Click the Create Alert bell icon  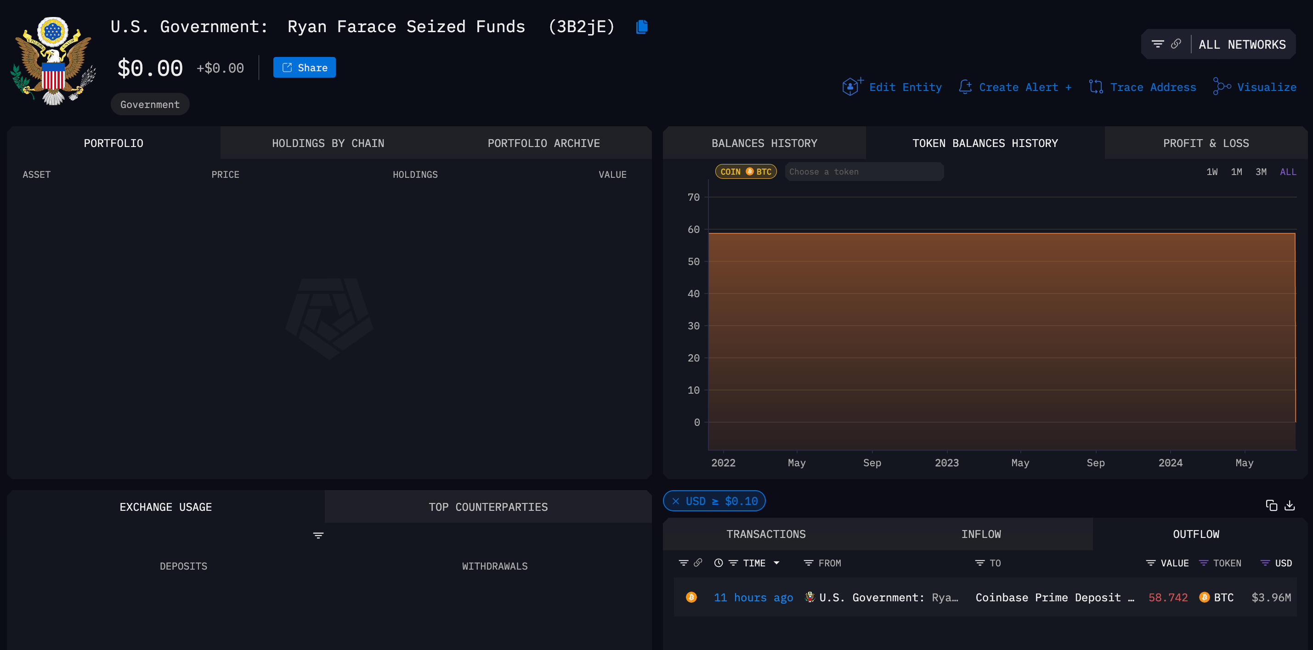pyautogui.click(x=965, y=87)
